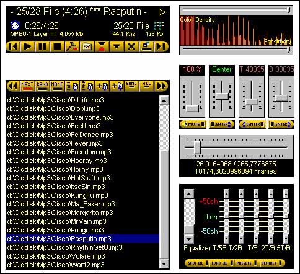Skip to previous track button
This screenshot has width=300, height=274.
click(x=13, y=46)
